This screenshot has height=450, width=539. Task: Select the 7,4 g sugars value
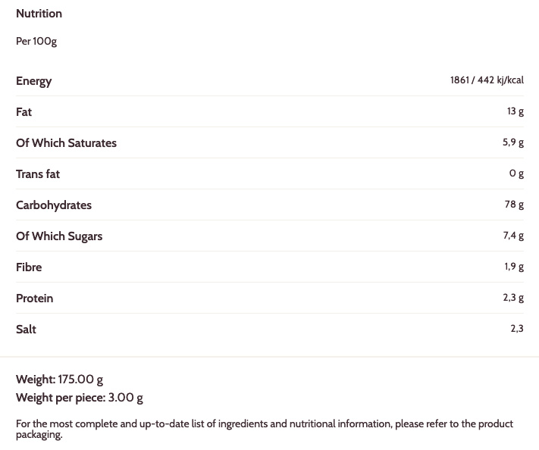point(512,236)
